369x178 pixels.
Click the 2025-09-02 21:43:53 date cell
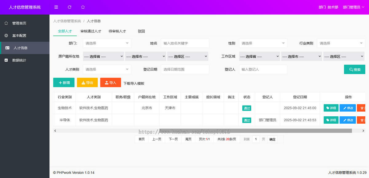[x=300, y=120]
